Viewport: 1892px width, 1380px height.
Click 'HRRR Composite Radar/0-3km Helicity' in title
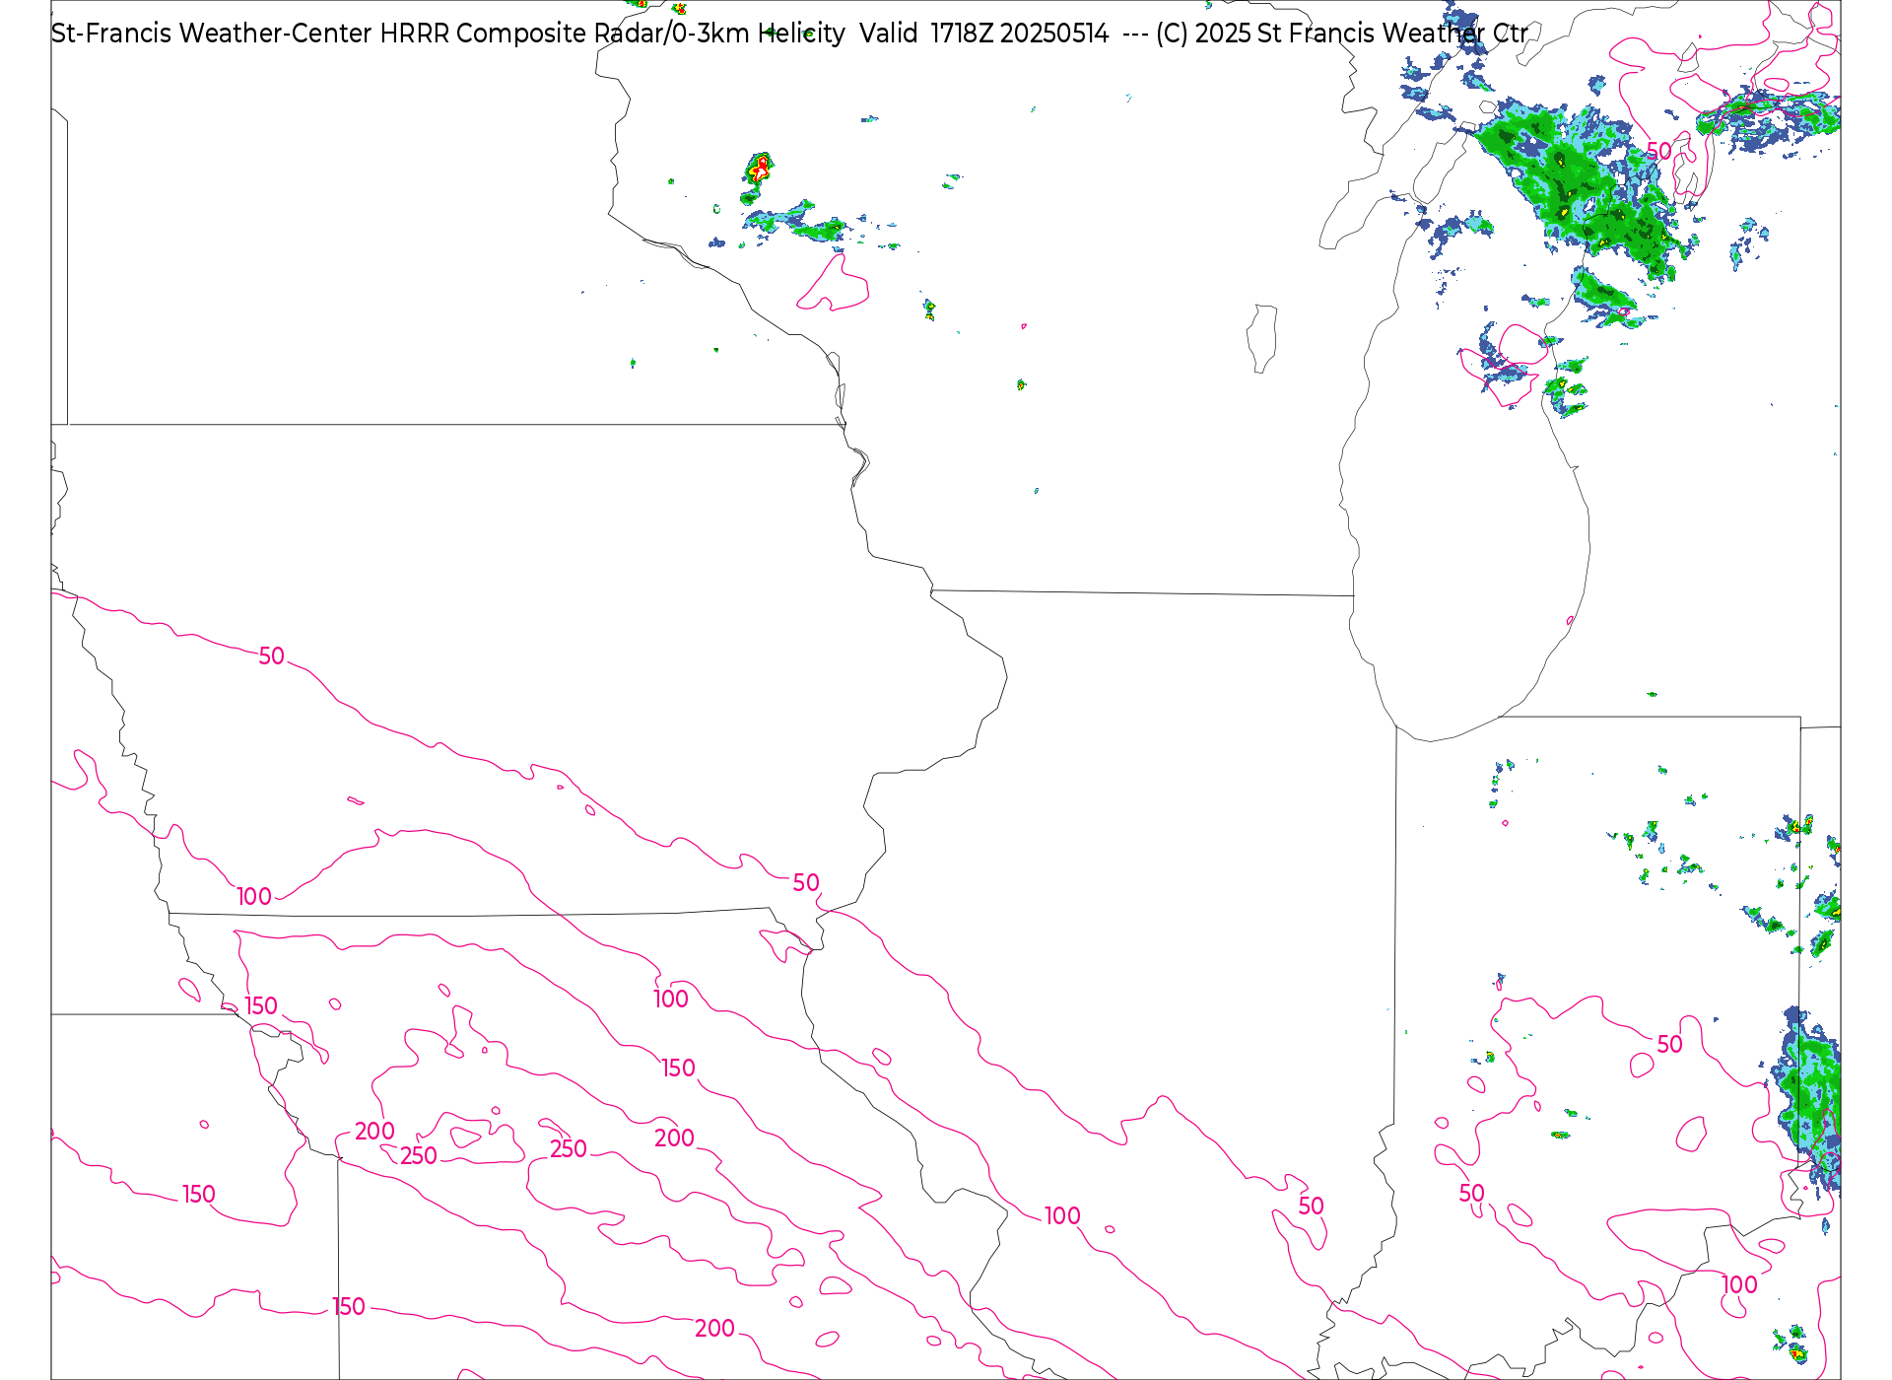click(613, 34)
